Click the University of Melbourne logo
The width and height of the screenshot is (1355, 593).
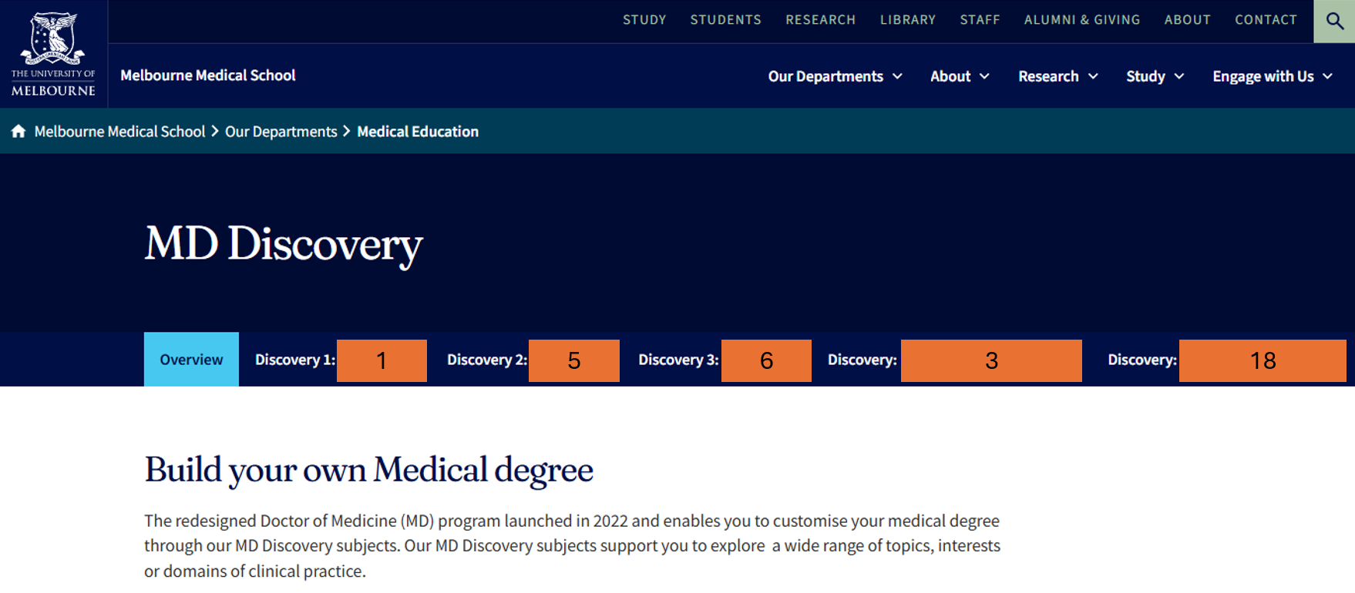tap(53, 53)
